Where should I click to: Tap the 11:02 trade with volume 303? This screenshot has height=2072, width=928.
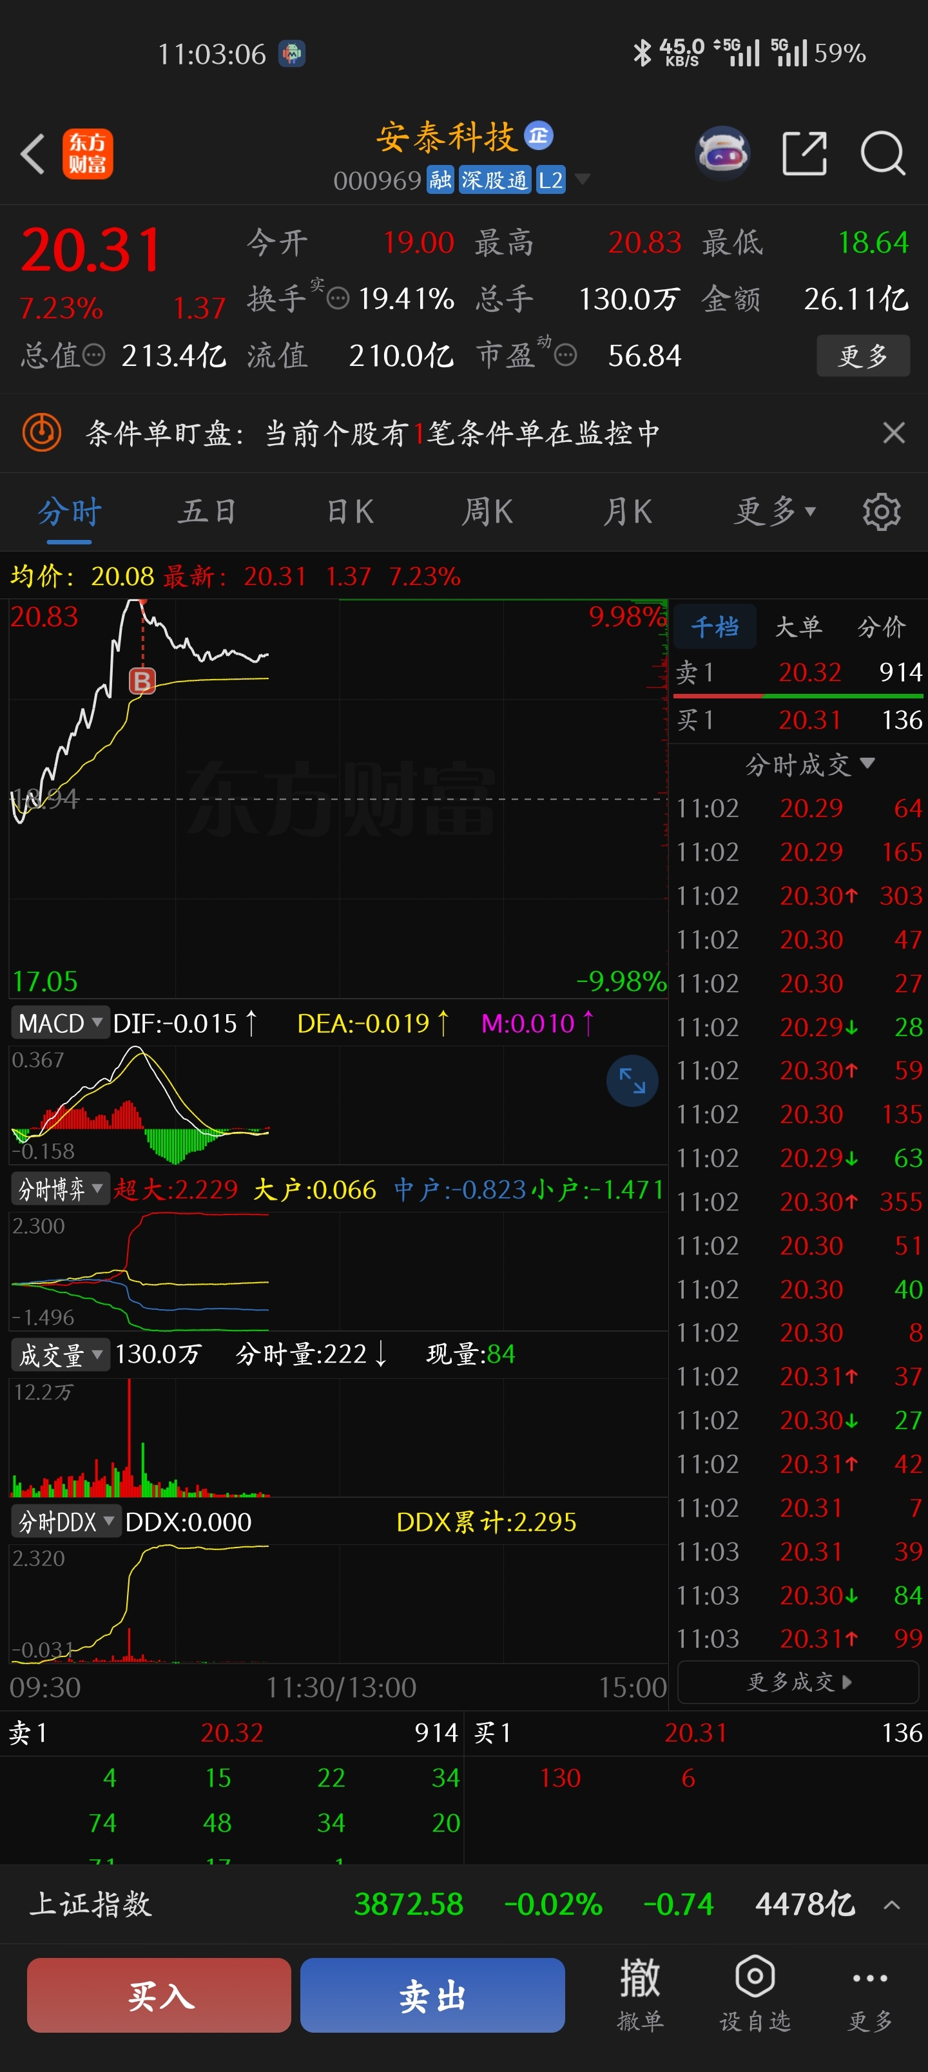[798, 896]
